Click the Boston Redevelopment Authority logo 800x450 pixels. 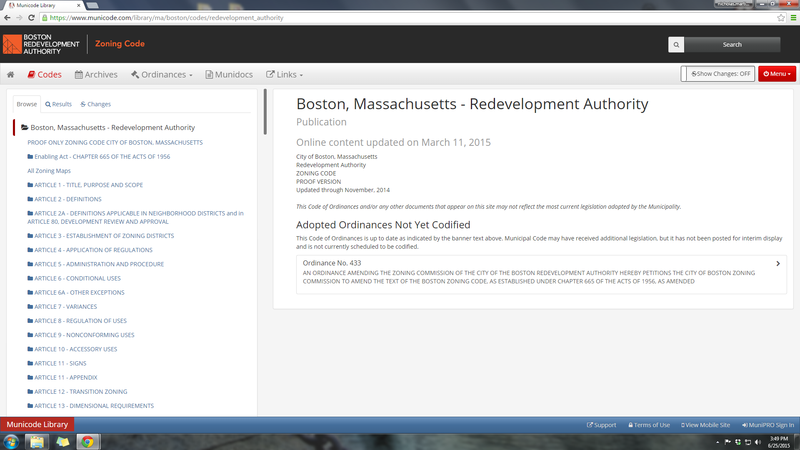[41, 44]
